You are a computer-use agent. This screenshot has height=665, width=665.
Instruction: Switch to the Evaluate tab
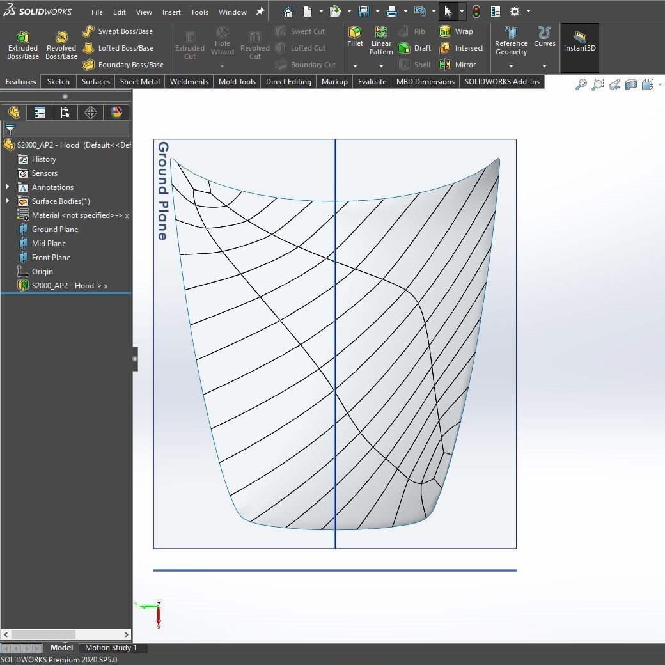tap(372, 81)
